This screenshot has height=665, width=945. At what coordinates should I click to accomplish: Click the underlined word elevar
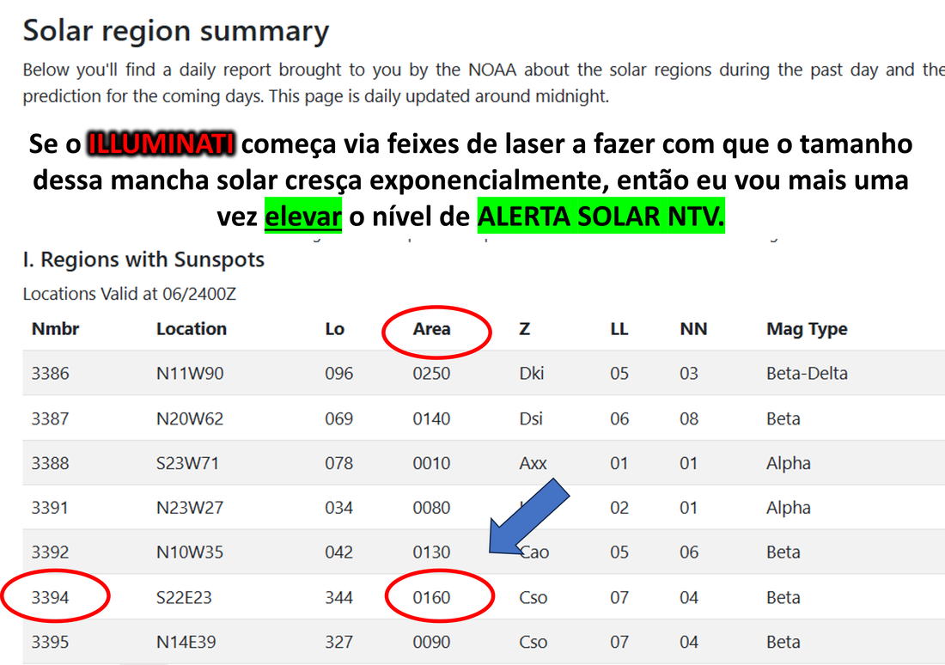(x=303, y=216)
